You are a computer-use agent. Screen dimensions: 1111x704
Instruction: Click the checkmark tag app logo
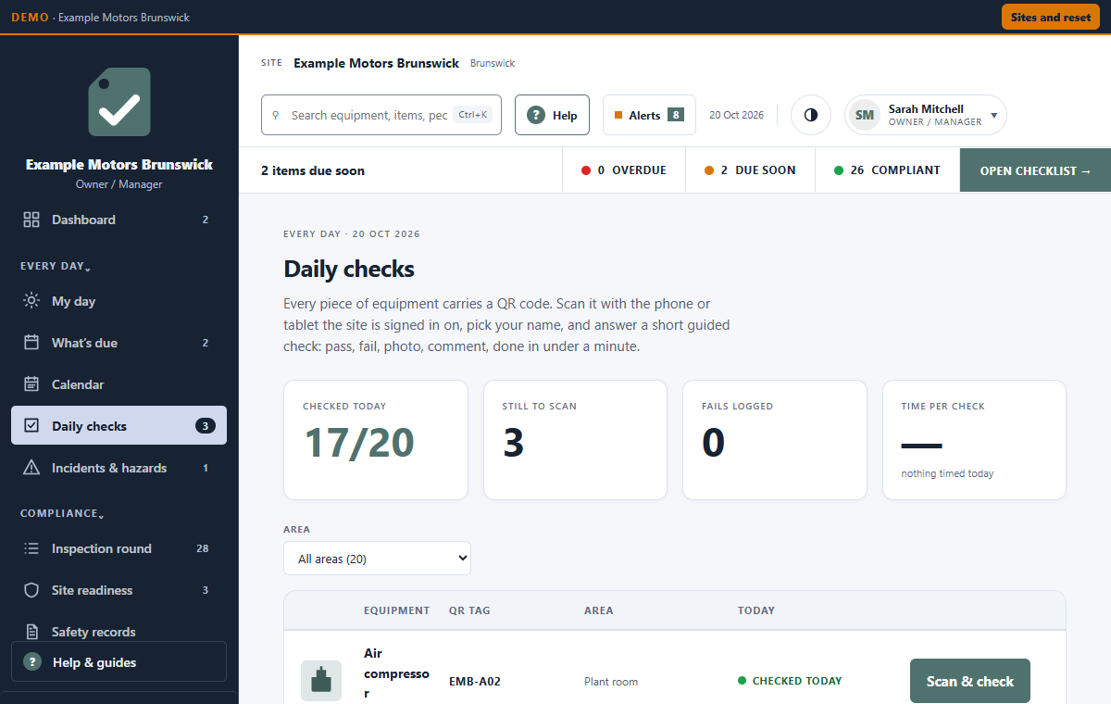pyautogui.click(x=119, y=102)
